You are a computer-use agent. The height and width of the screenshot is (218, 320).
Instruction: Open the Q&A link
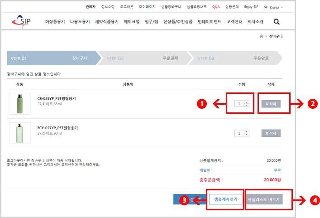[216, 7]
